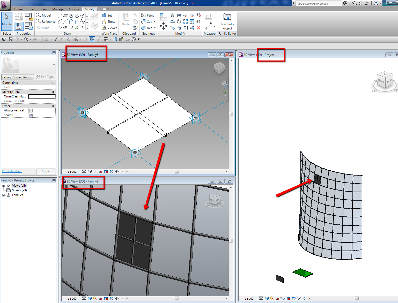Pick the Line draw tool

pyautogui.click(x=60, y=16)
